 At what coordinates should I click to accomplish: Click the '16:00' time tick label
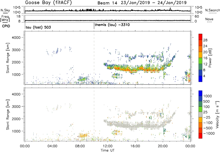click(135, 146)
